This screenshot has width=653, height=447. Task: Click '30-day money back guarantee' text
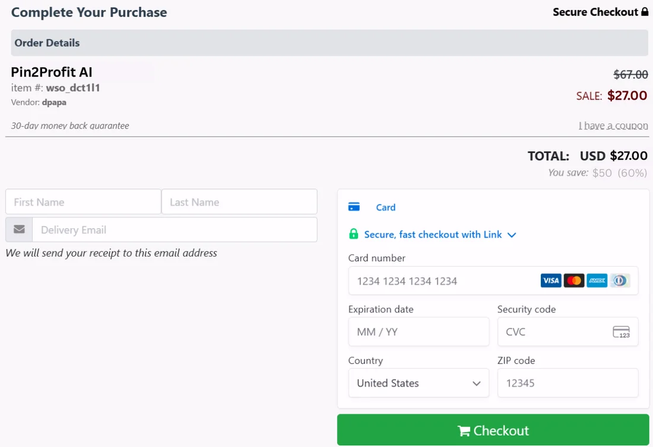point(70,126)
